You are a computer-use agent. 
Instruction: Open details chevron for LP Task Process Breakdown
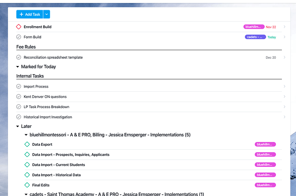(284, 107)
